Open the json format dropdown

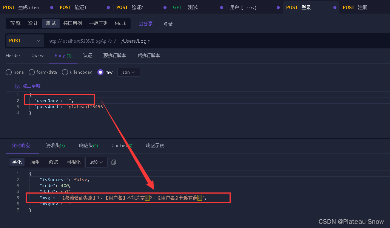(x=128, y=72)
